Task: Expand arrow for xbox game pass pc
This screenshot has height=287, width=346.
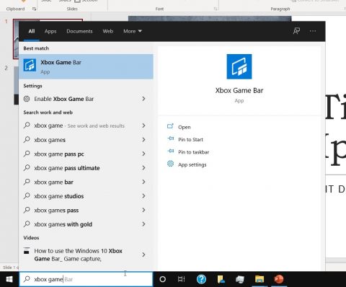Action: [143, 154]
